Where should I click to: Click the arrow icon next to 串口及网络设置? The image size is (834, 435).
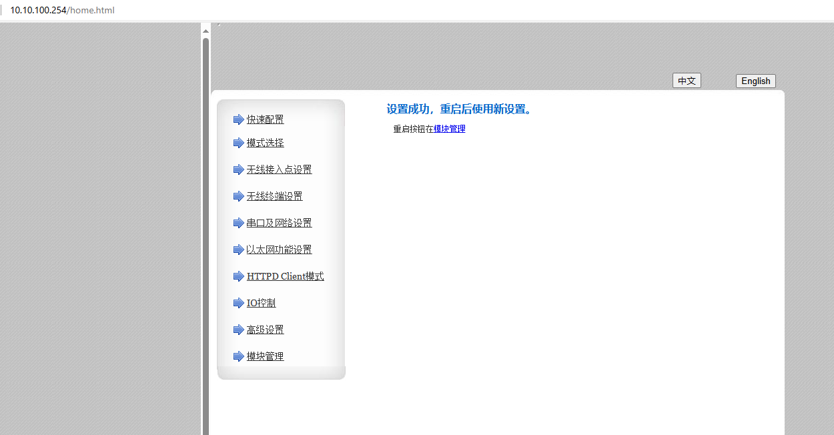click(x=238, y=223)
